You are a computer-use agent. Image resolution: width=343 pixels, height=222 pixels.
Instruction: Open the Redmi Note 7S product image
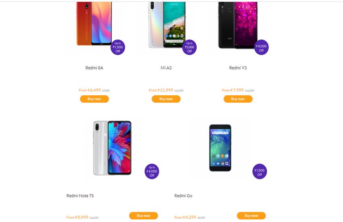[113, 148]
